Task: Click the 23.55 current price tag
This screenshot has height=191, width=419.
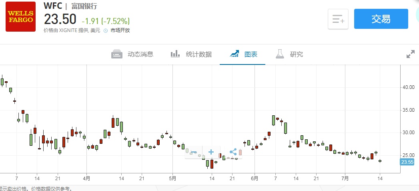Action: pos(407,162)
